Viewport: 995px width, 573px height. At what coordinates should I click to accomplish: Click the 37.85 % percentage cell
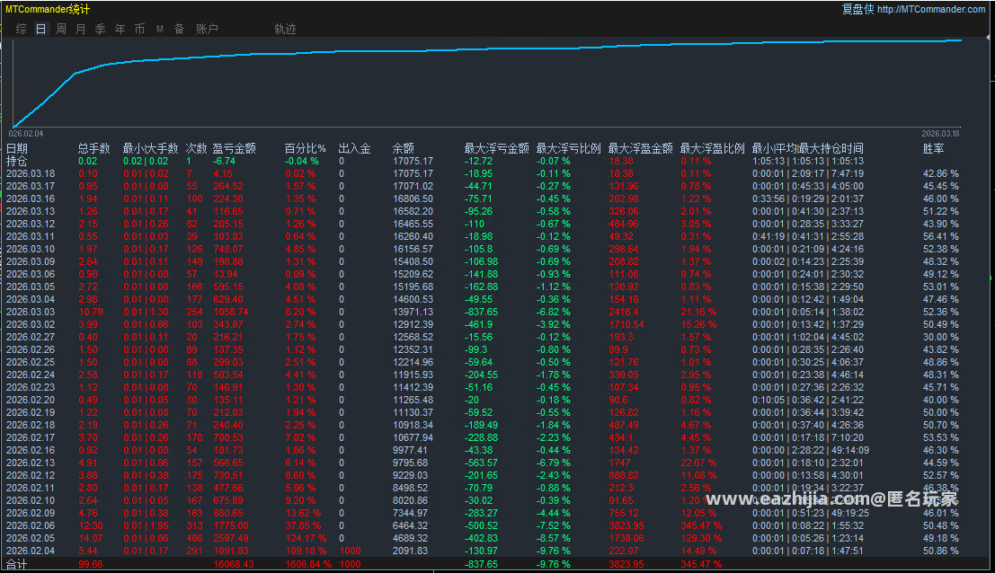(x=303, y=525)
